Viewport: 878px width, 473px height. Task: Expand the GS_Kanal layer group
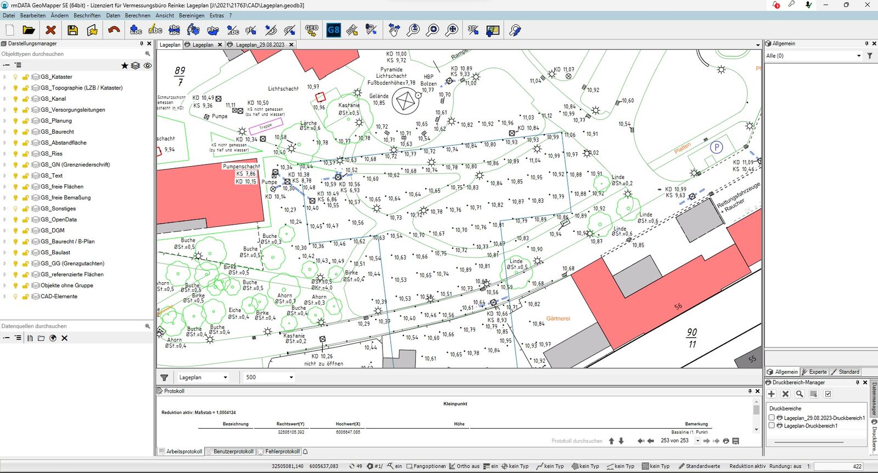(5, 99)
